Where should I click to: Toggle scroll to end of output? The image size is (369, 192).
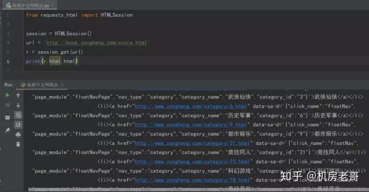(x=18, y=124)
